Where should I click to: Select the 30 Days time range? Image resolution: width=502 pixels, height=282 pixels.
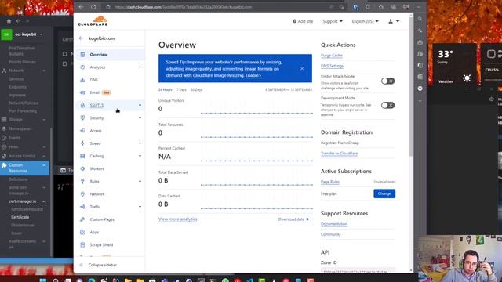(x=196, y=90)
